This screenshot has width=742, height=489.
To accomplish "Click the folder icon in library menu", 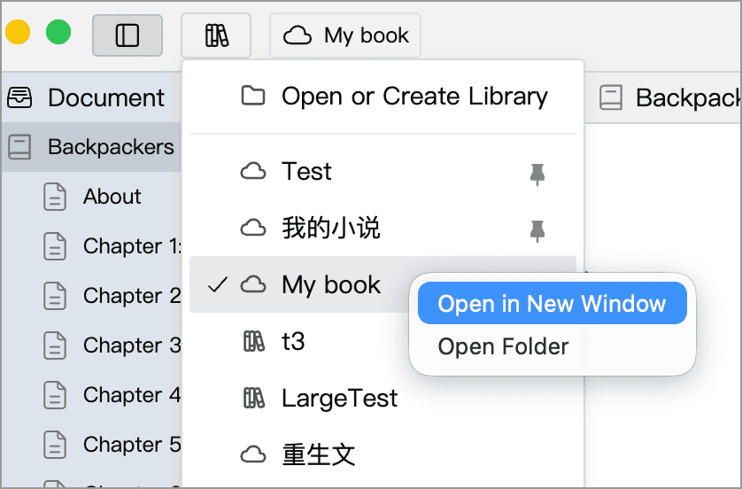I will click(x=253, y=96).
